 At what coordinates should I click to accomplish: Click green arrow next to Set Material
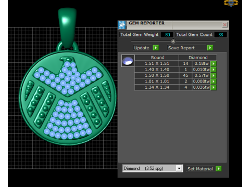click(x=219, y=168)
